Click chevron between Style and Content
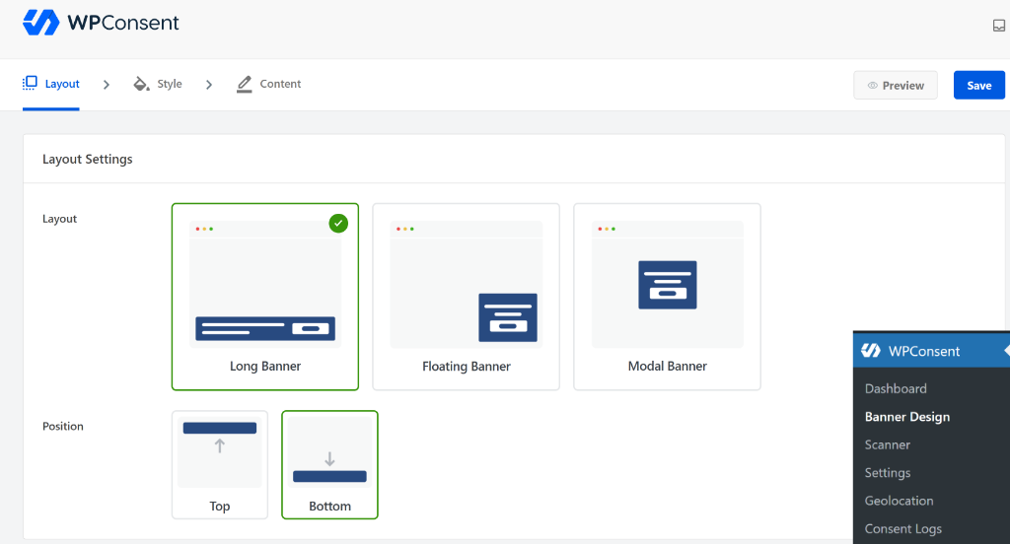Screen dimensions: 1010x544 (x=209, y=85)
